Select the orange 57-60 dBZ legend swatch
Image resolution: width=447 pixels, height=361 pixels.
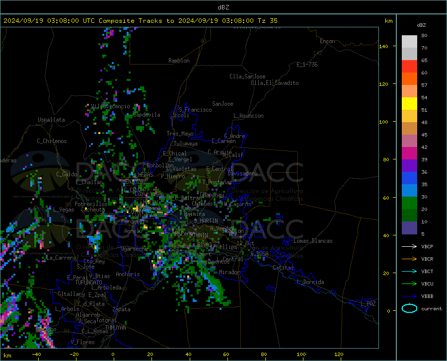(409, 79)
